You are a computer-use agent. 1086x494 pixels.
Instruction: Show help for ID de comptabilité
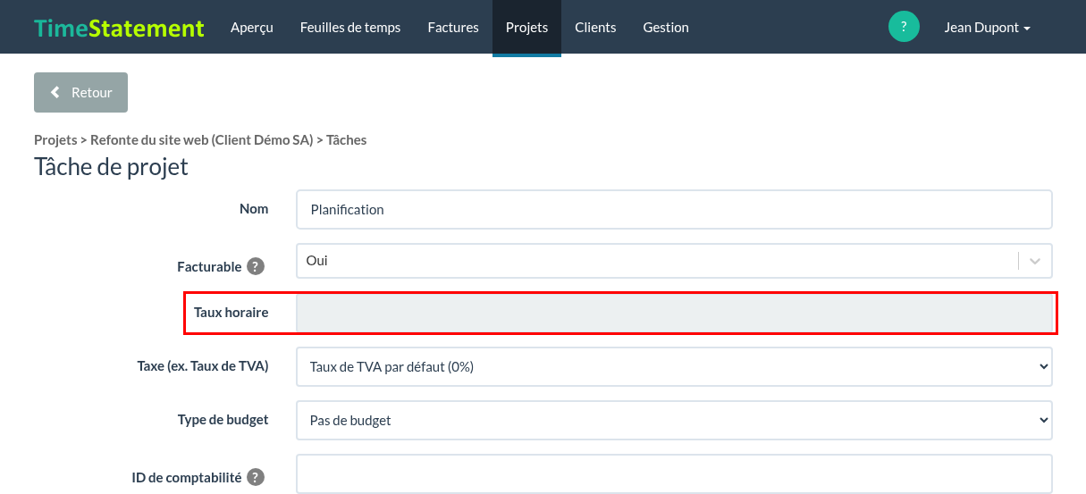[256, 477]
